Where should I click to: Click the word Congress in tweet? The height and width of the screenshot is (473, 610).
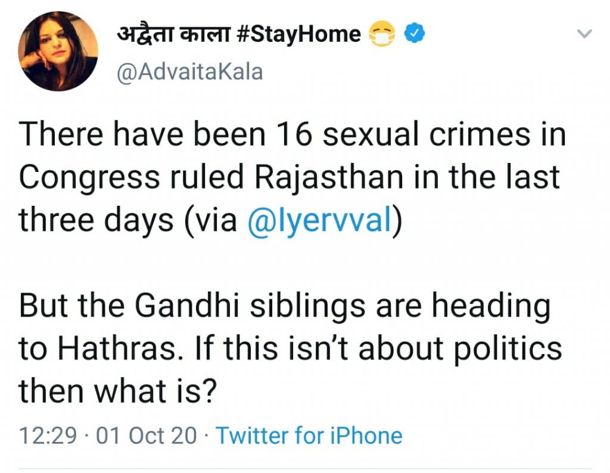click(x=89, y=178)
